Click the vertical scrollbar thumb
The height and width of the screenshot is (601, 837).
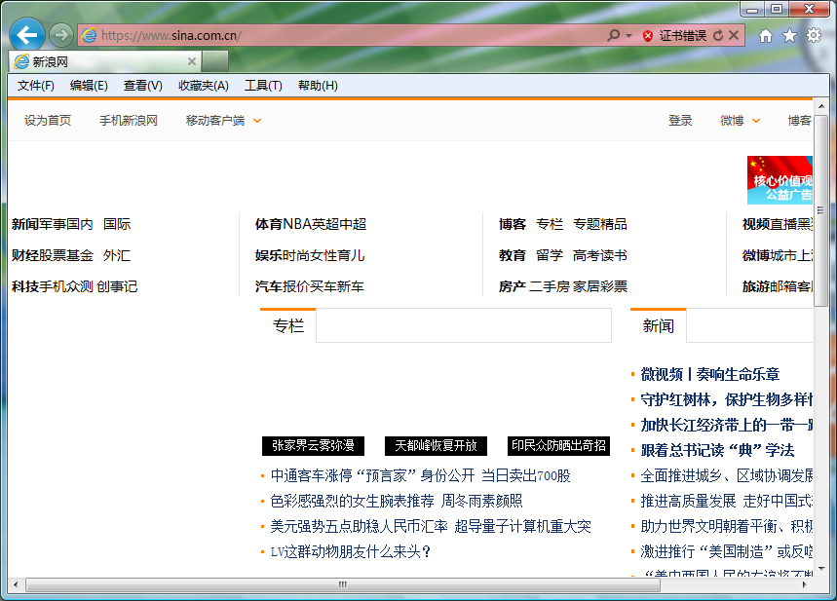pyautogui.click(x=821, y=209)
